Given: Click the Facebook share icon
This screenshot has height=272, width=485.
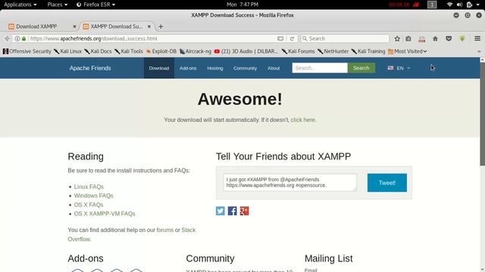Looking at the screenshot, I should (233, 211).
